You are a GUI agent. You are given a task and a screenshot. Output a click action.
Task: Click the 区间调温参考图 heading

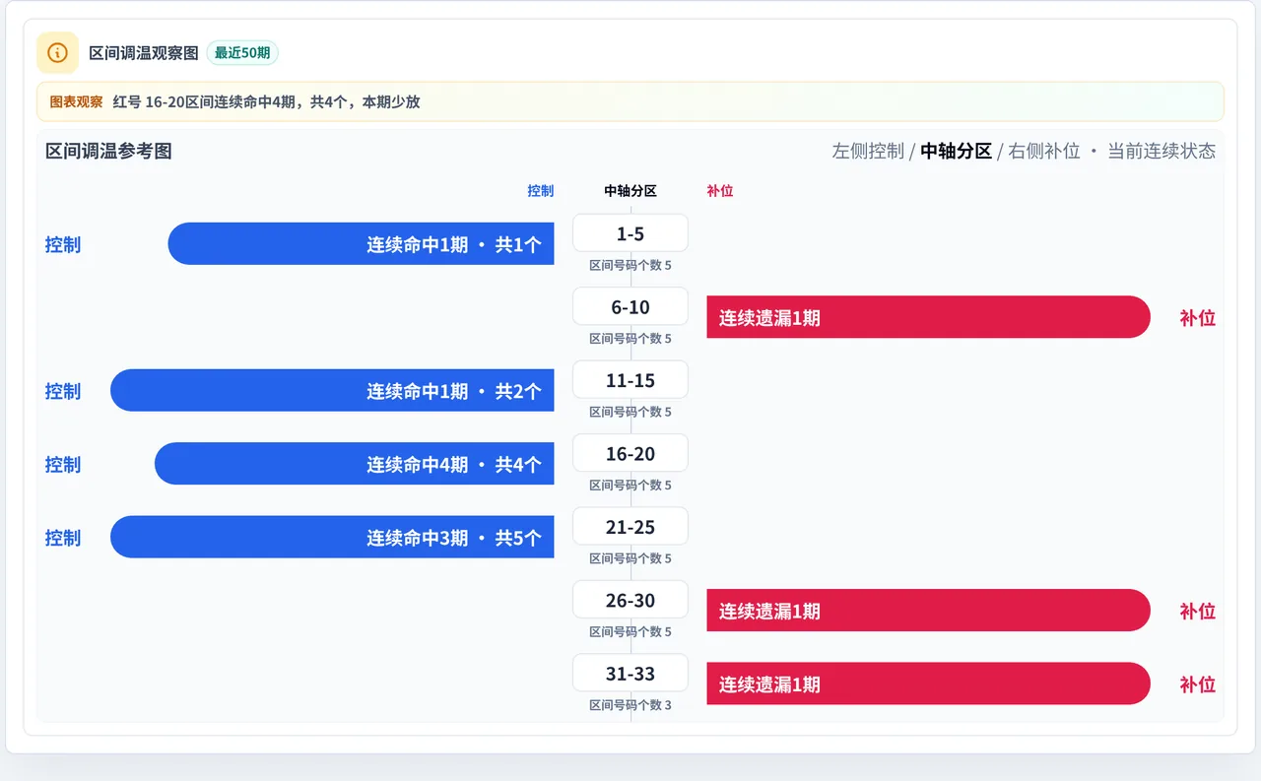(108, 151)
